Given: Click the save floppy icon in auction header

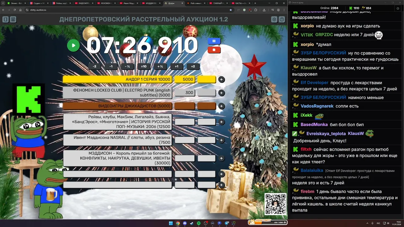Looking at the screenshot, I should click(x=13, y=20).
